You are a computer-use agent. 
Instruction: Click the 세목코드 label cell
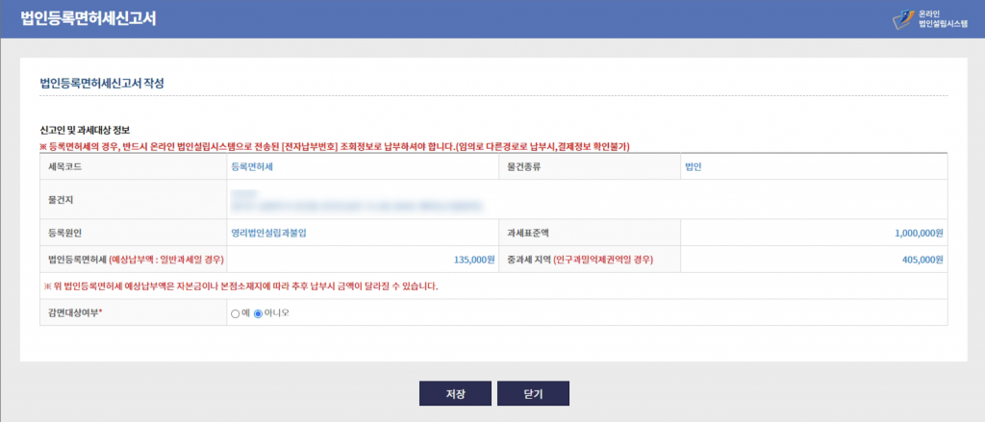[133, 167]
